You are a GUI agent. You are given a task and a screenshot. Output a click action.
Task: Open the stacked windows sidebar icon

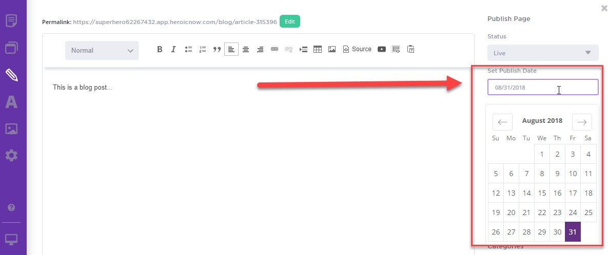click(11, 48)
